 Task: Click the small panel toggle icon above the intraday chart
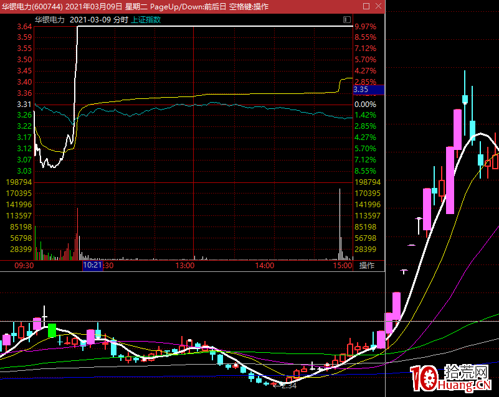pos(347,20)
